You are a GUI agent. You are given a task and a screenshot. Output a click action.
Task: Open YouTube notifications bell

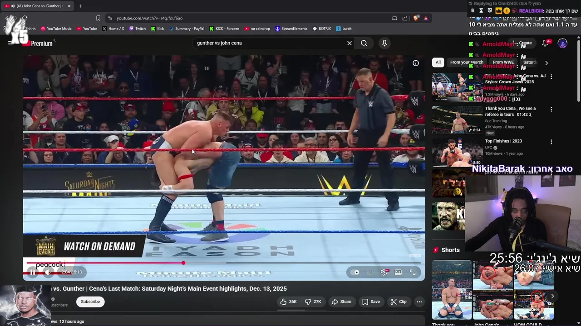pyautogui.click(x=545, y=43)
